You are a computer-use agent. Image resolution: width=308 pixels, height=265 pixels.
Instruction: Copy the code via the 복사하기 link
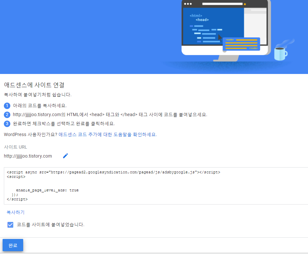tap(15, 212)
